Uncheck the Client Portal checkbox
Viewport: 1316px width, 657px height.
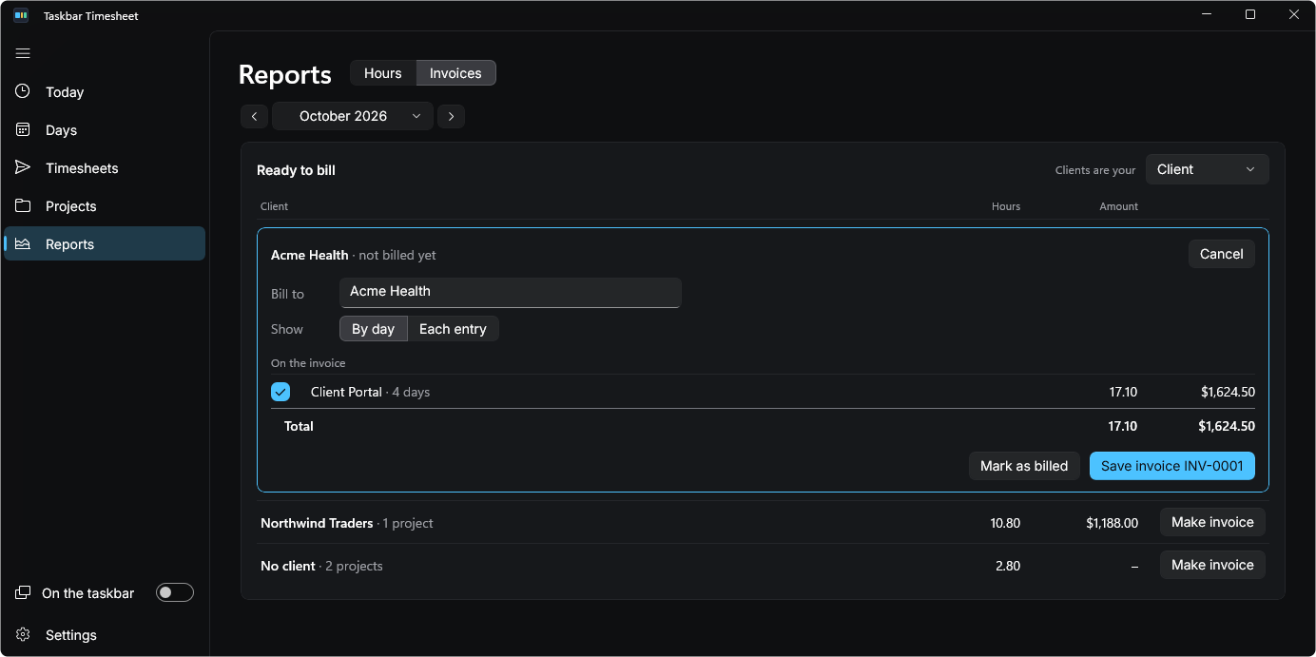(x=281, y=392)
